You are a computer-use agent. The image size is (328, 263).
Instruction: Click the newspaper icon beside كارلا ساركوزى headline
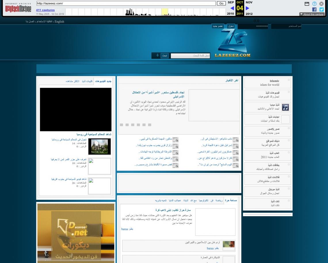[x=236, y=159]
